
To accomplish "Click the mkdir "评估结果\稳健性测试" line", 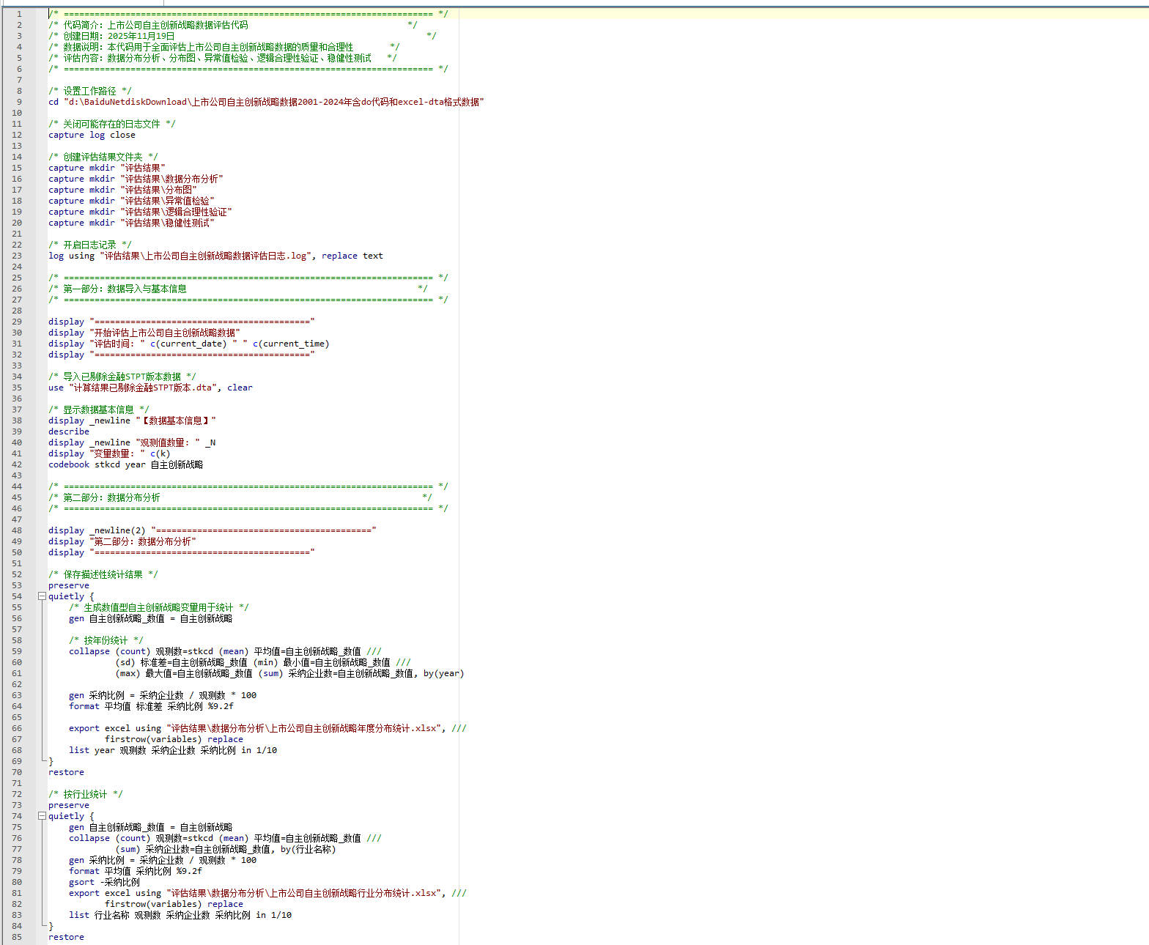I will [132, 223].
